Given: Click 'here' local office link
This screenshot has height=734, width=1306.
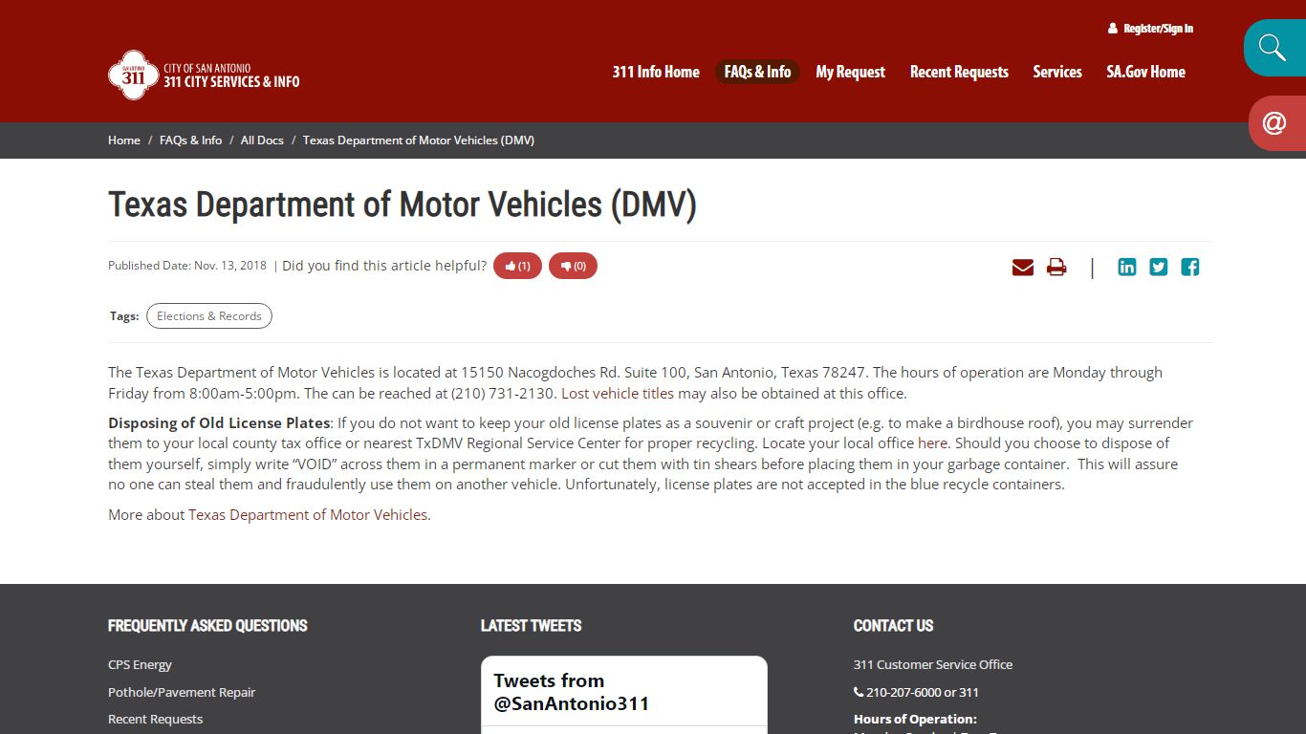Looking at the screenshot, I should click(x=932, y=443).
